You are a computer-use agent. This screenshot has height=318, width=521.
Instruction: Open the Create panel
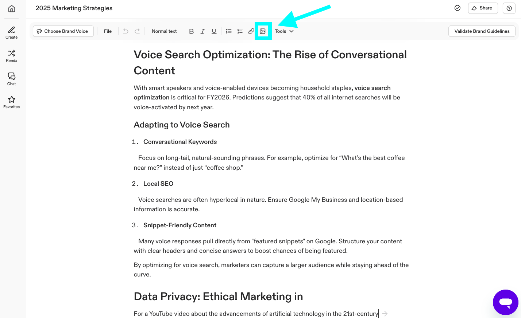(x=12, y=32)
